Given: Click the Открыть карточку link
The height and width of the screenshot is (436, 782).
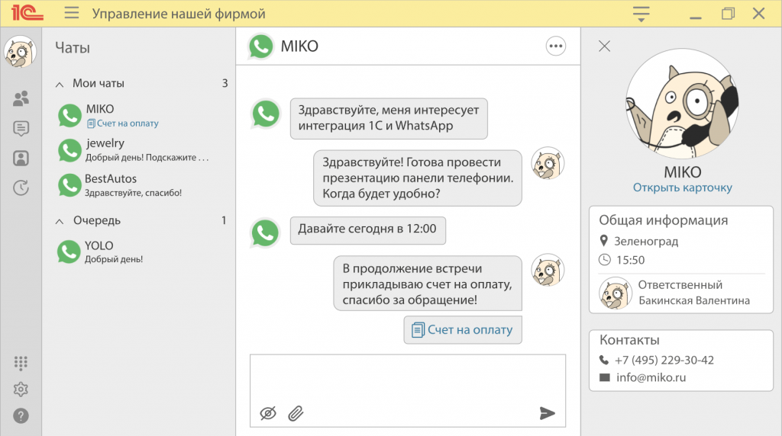Looking at the screenshot, I should tap(682, 188).
